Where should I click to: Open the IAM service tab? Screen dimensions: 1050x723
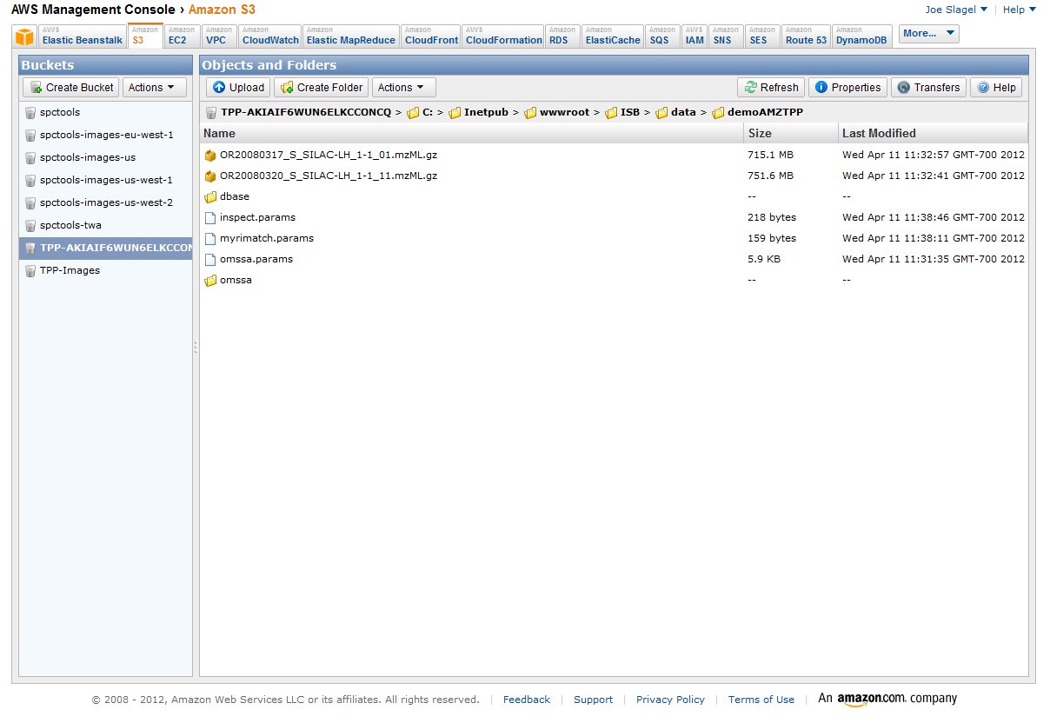(x=694, y=36)
